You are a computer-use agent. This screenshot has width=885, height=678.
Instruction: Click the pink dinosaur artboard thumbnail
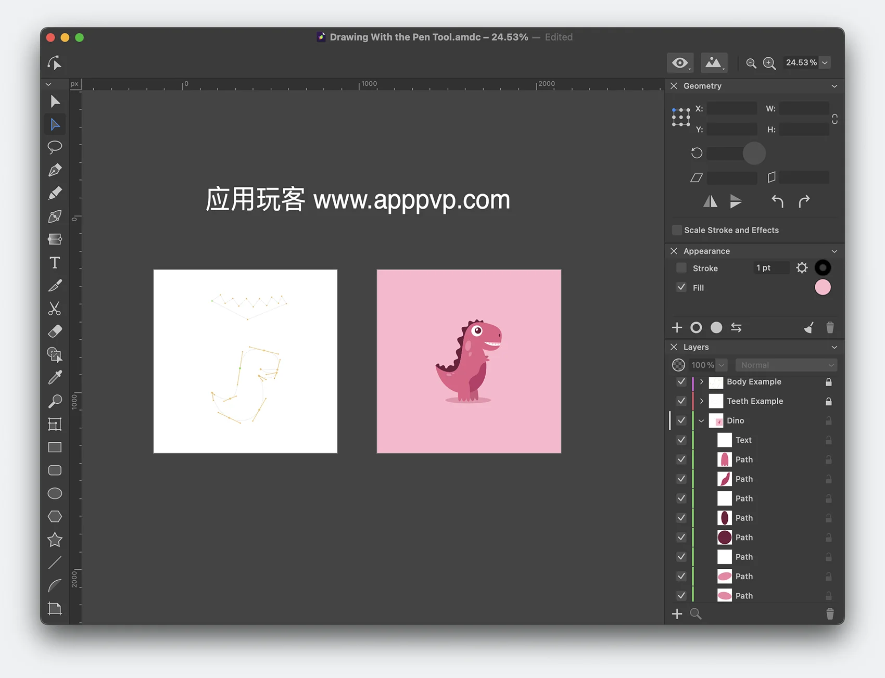pyautogui.click(x=469, y=361)
